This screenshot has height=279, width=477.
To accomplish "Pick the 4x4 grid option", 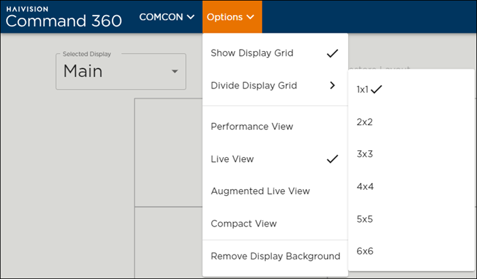I will pos(365,186).
